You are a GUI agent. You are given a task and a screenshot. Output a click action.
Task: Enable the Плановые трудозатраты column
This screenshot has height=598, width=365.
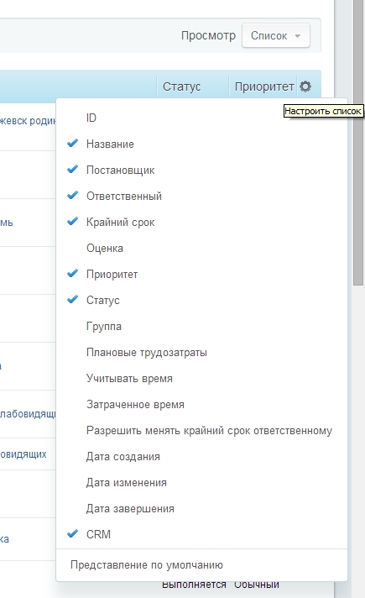coord(147,353)
